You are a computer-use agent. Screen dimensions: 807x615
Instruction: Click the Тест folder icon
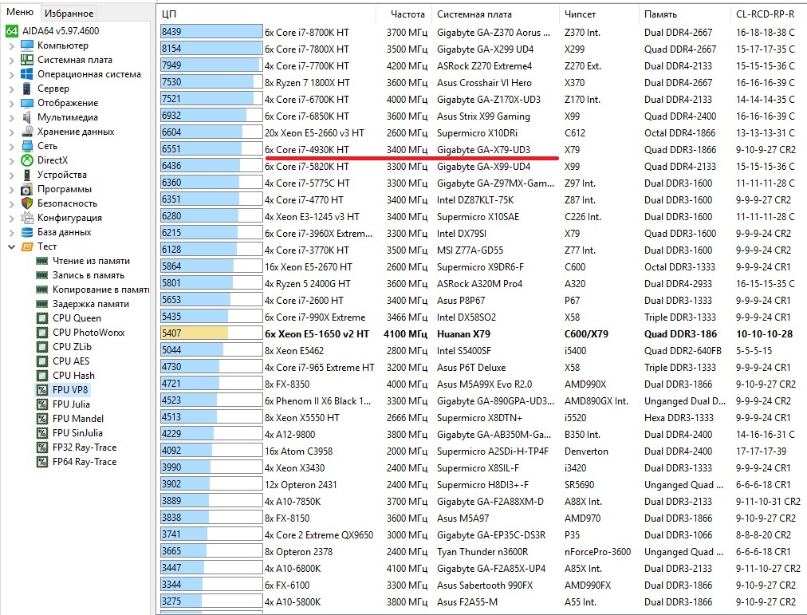(27, 246)
